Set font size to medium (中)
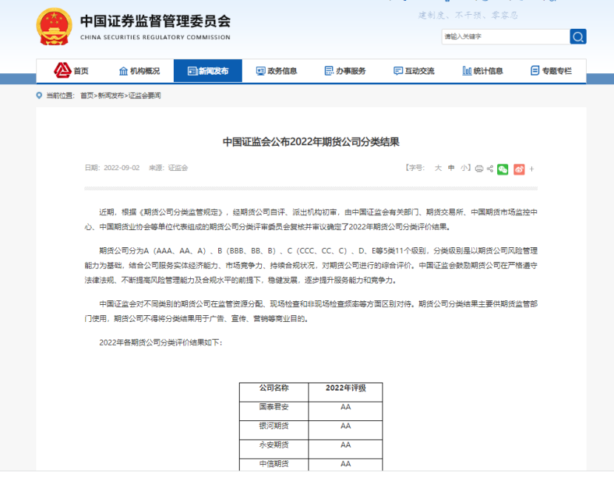This screenshot has width=614, height=478. pyautogui.click(x=451, y=168)
